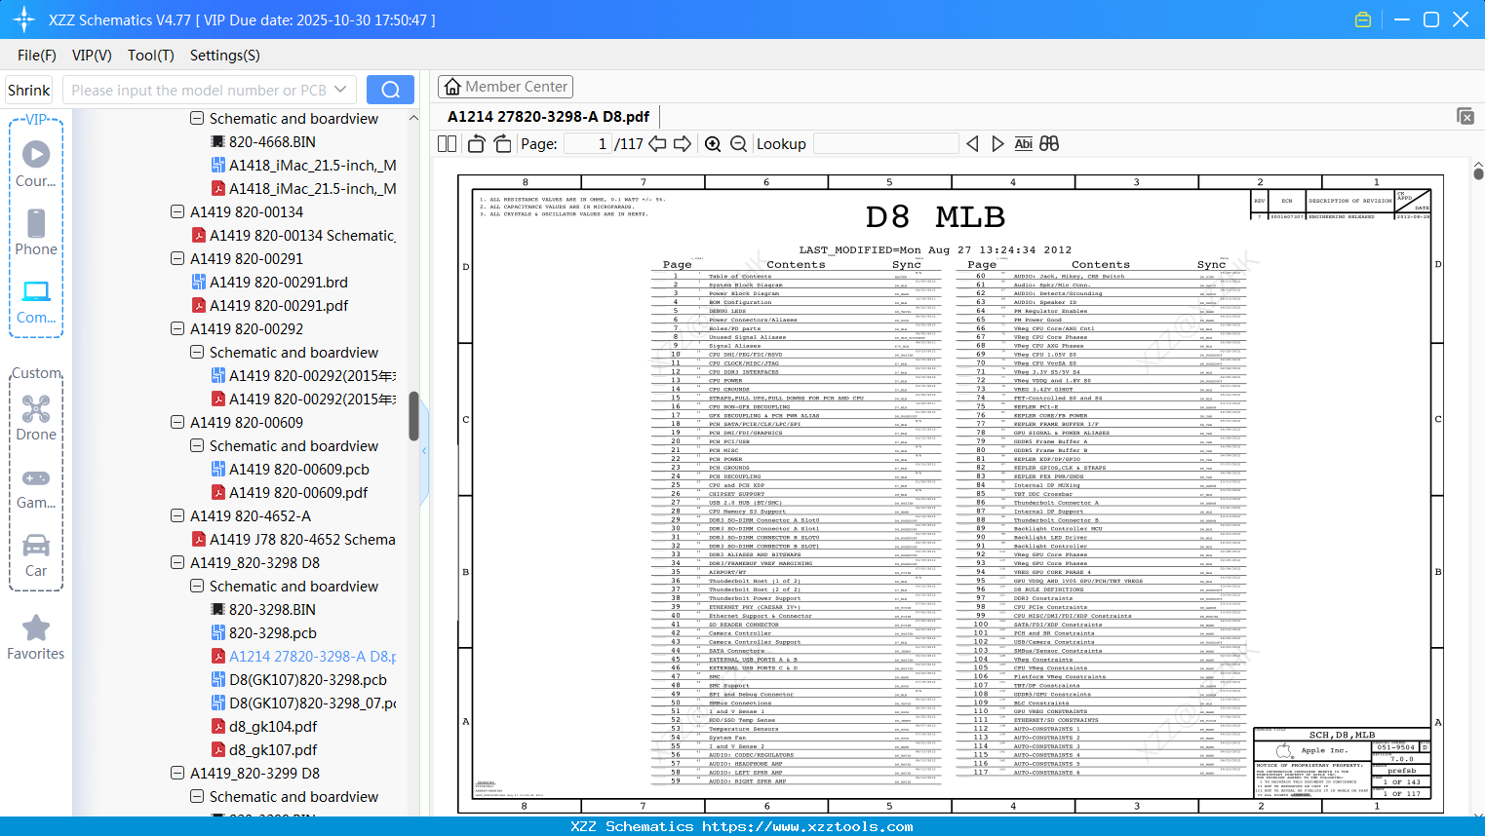The height and width of the screenshot is (836, 1485).
Task: Click the blue search magnifier button
Action: (x=390, y=90)
